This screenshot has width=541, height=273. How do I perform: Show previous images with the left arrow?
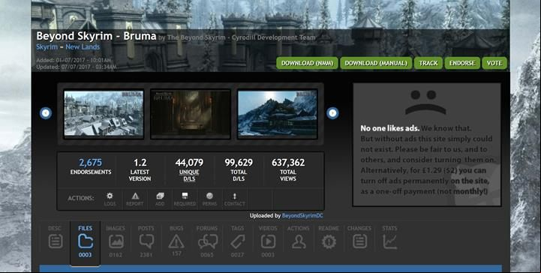[x=46, y=113]
